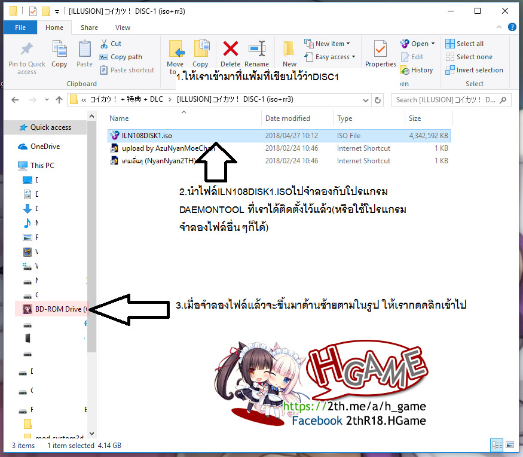The image size is (523, 457).
Task: Go Up one folder level
Action: click(x=59, y=100)
